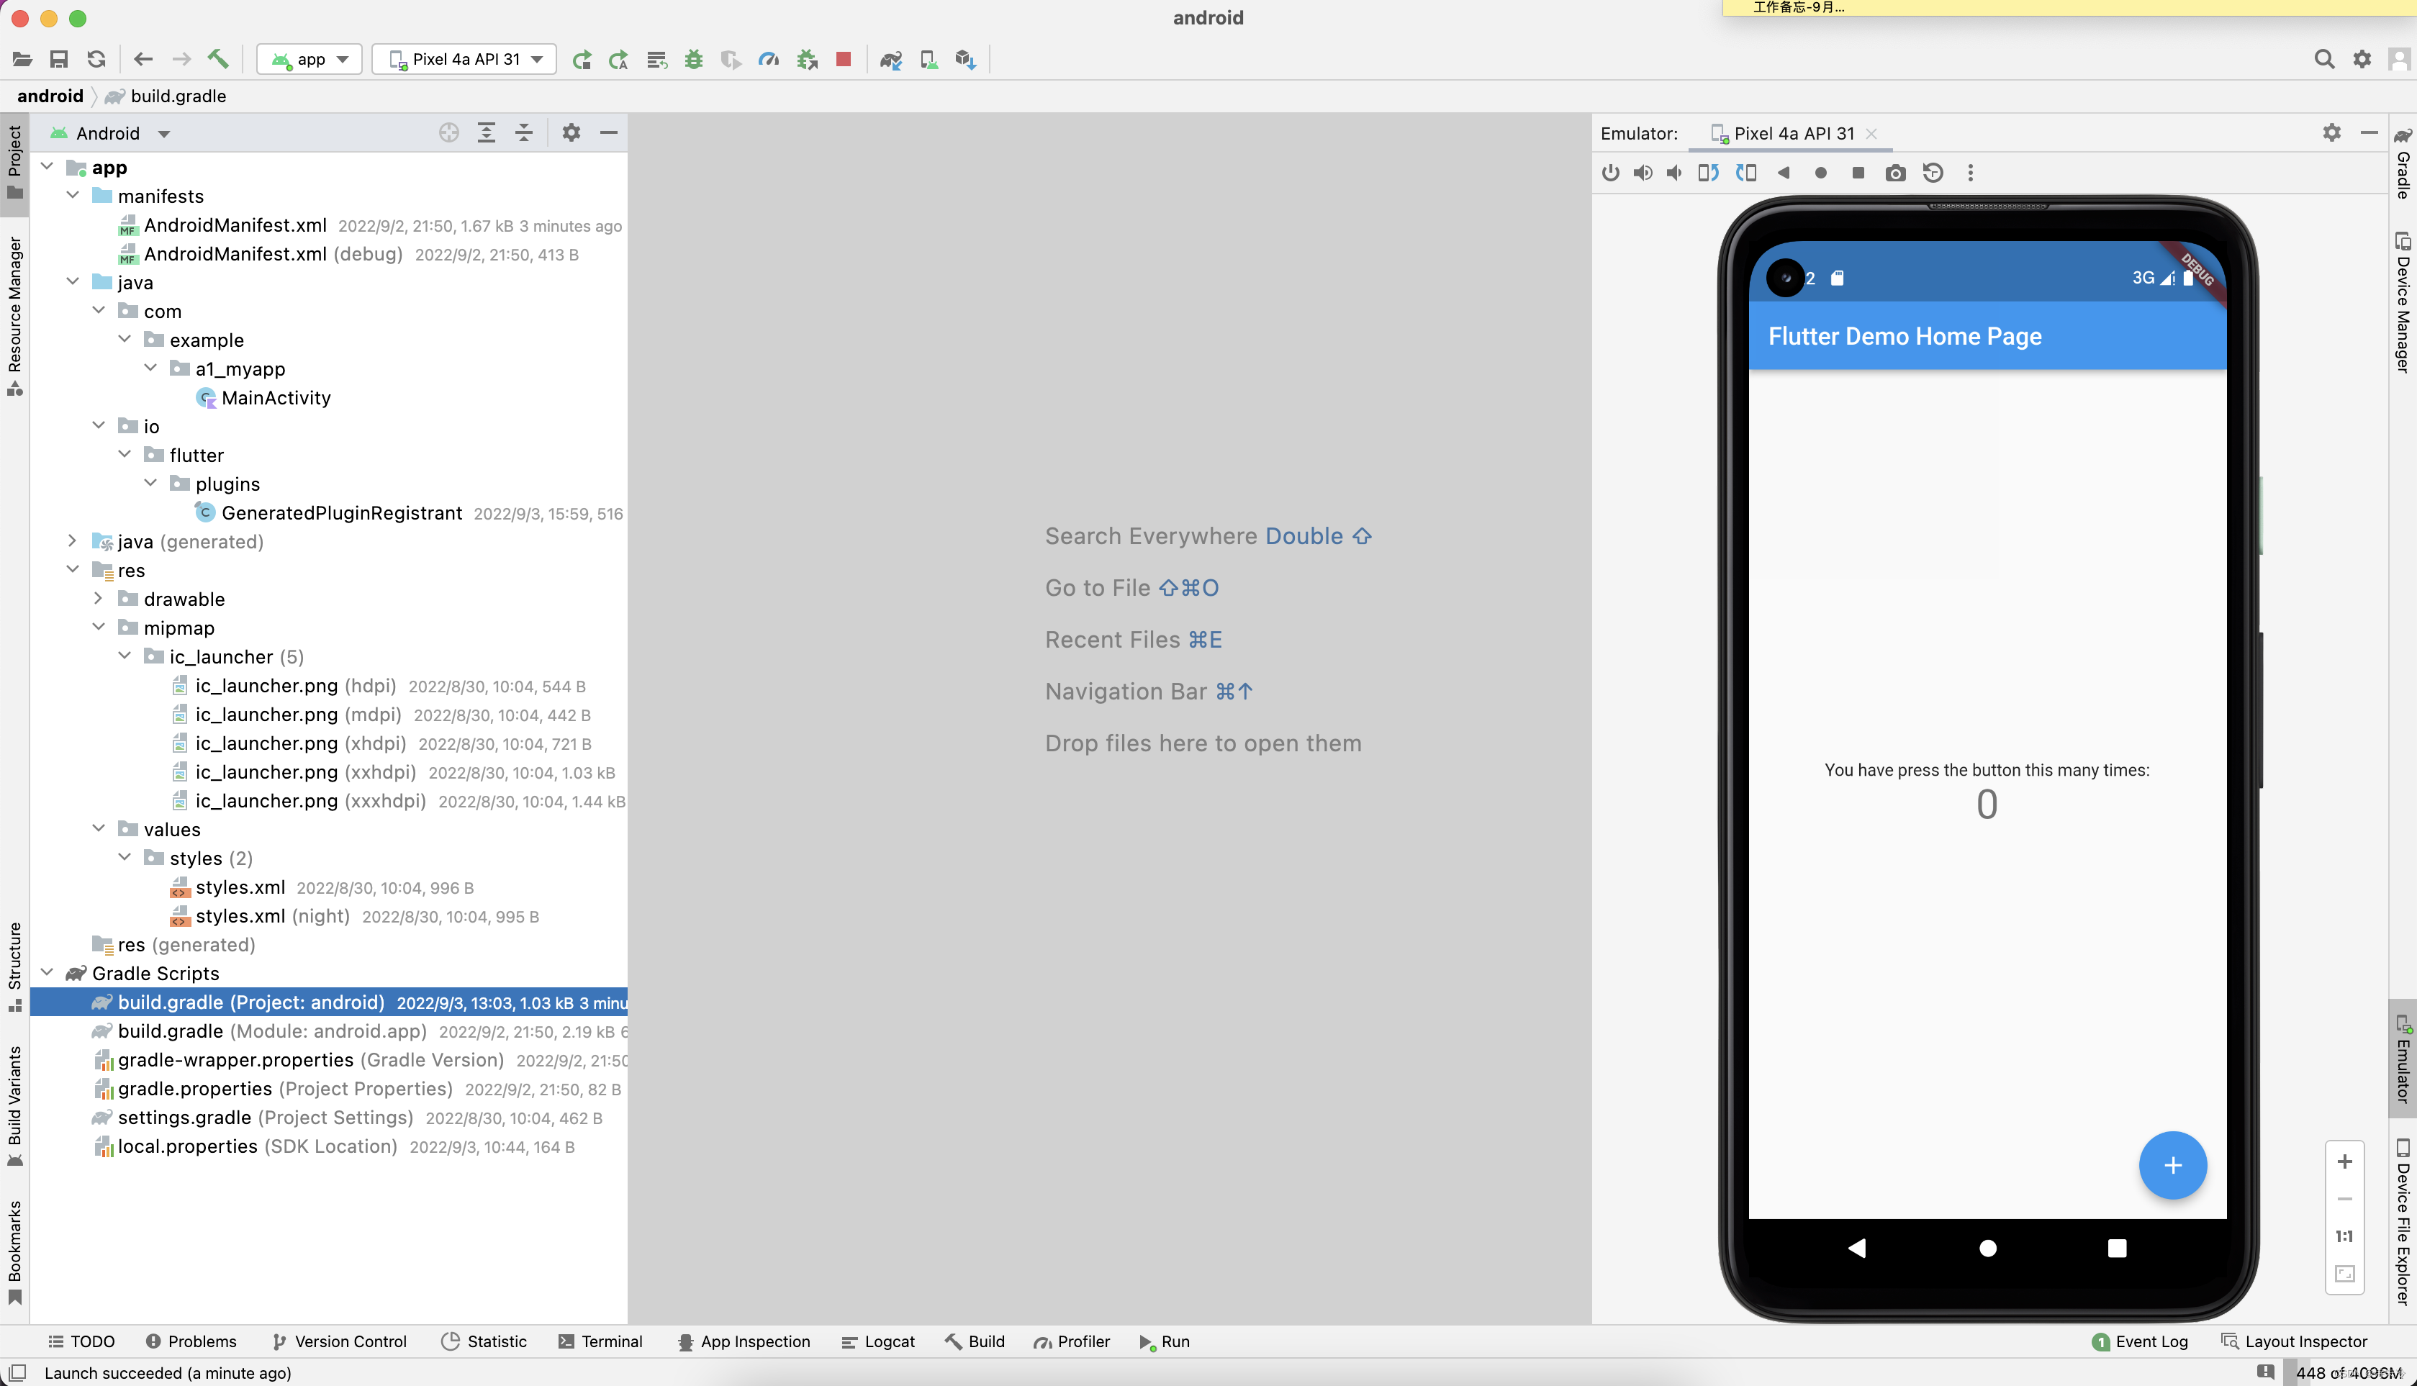The image size is (2417, 1386).
Task: Click the floating action plus button in emulator
Action: click(x=2173, y=1165)
